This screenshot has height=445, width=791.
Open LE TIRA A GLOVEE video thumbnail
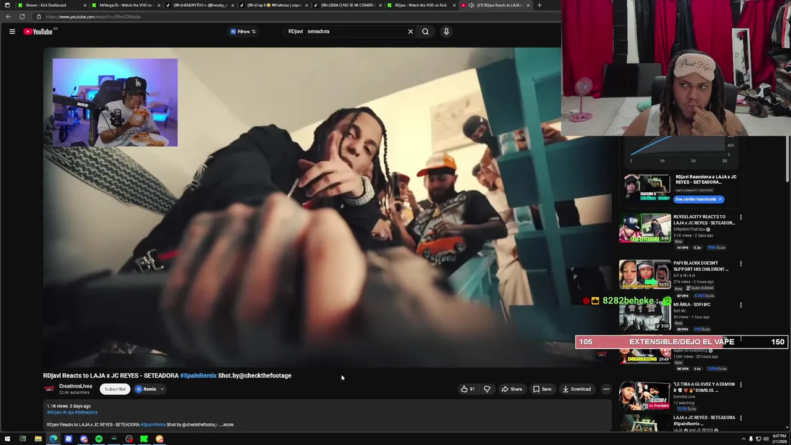645,396
